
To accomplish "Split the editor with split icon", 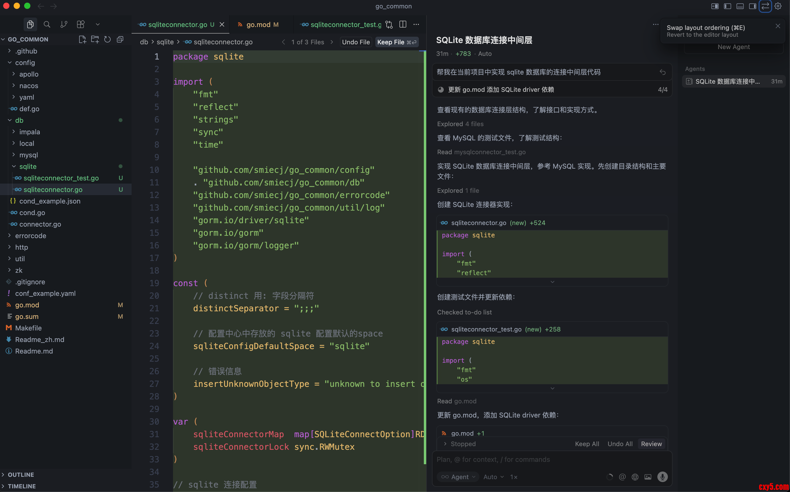I will tap(403, 24).
